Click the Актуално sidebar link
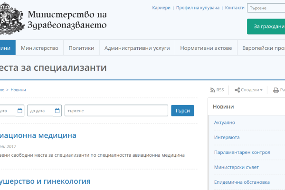Image resolution: width=285 pixels, height=190 pixels. [x=225, y=123]
